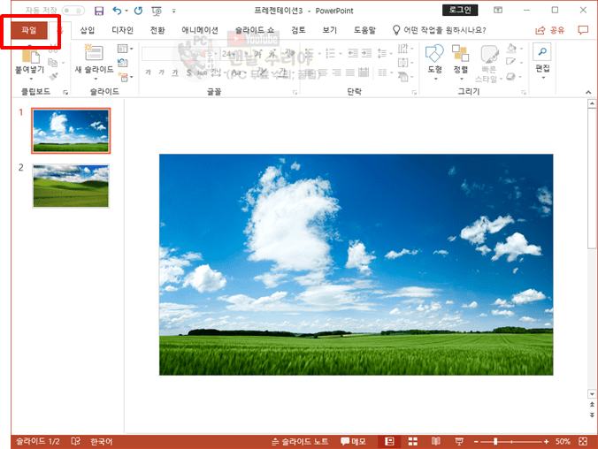Open the 애니메이션 tab

[x=199, y=30]
